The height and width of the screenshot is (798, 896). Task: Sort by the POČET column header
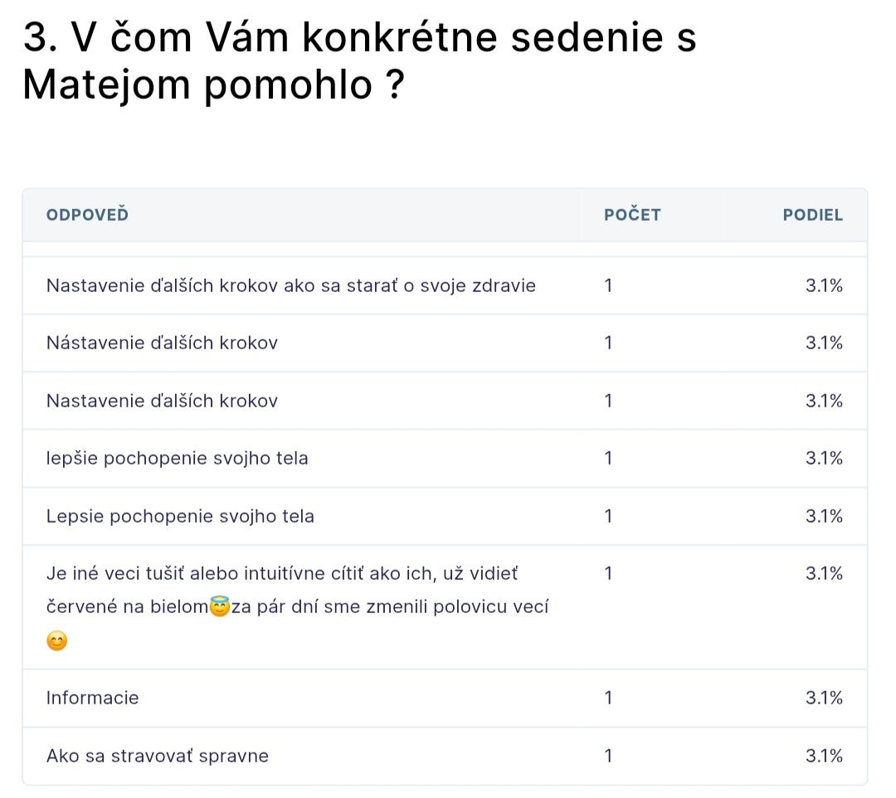coord(632,215)
